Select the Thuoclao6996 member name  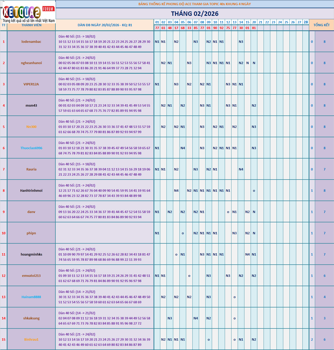pos(31,148)
